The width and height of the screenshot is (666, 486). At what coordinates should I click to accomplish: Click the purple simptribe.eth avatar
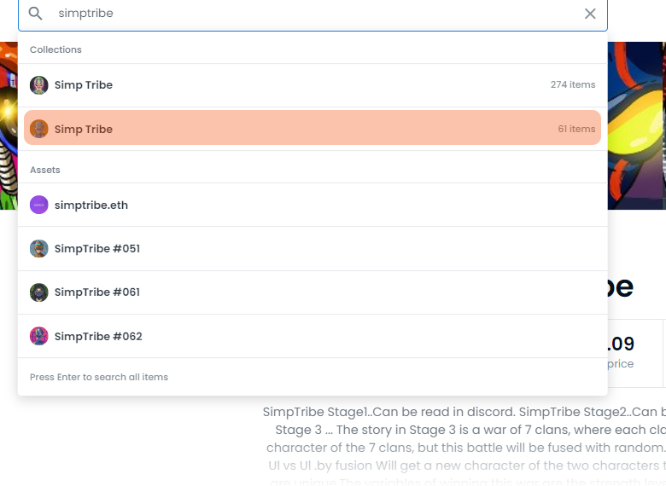[38, 205]
